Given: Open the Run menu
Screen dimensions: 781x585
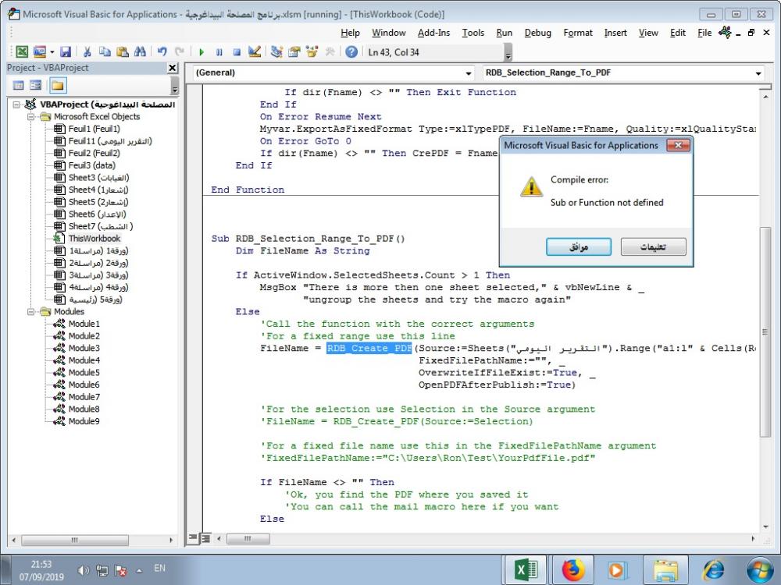Looking at the screenshot, I should coord(504,33).
